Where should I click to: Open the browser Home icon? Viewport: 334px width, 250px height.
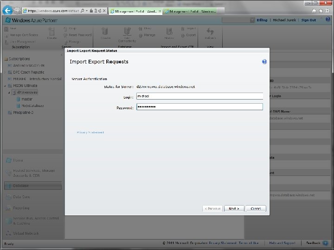tap(314, 11)
